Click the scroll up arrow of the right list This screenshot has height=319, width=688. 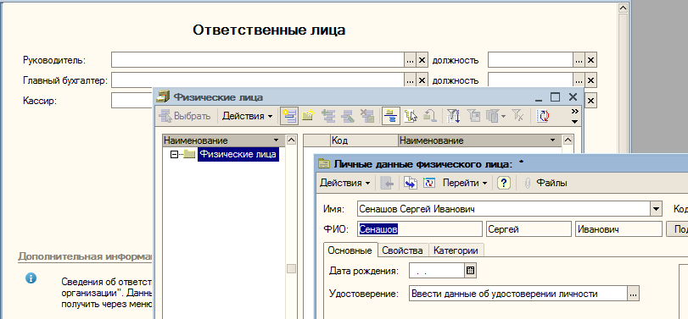[568, 140]
